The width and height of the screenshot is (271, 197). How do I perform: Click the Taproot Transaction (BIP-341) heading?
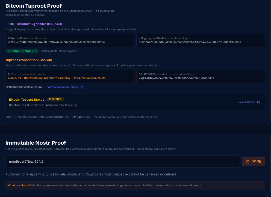(x=29, y=60)
